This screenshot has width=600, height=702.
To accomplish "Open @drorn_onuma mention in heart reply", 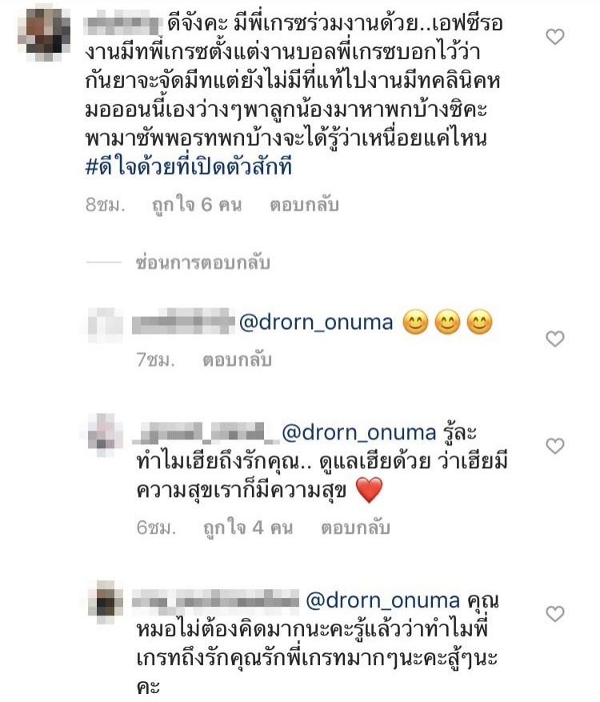I will click(359, 433).
